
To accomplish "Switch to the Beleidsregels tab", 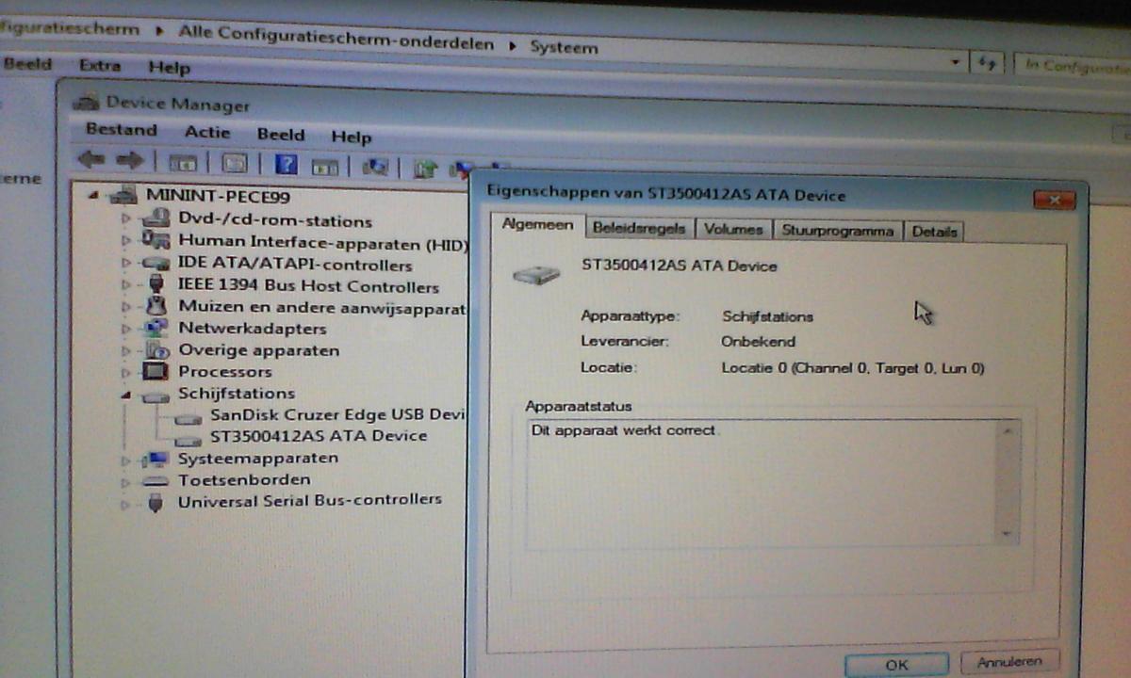I will tap(640, 229).
